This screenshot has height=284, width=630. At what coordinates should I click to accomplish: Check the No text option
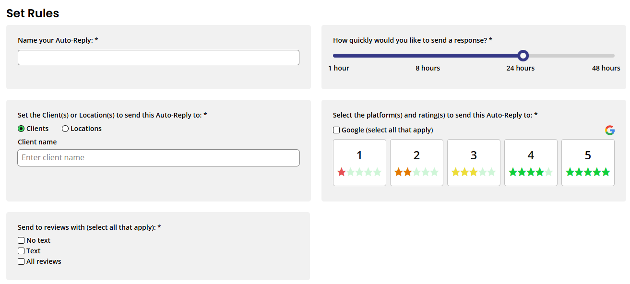coord(21,240)
